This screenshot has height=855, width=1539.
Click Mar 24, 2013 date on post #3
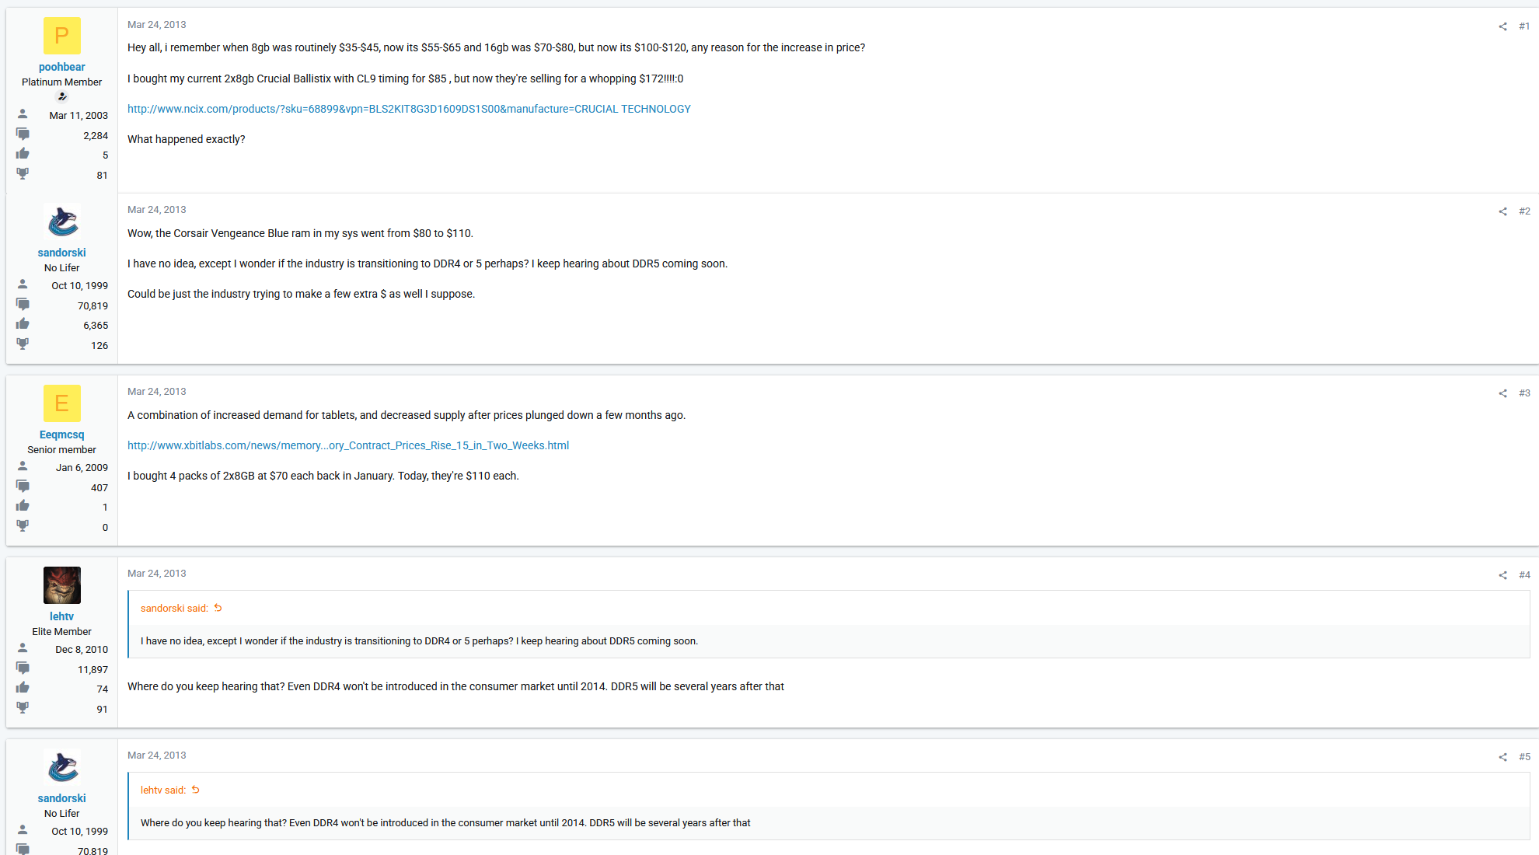(157, 392)
